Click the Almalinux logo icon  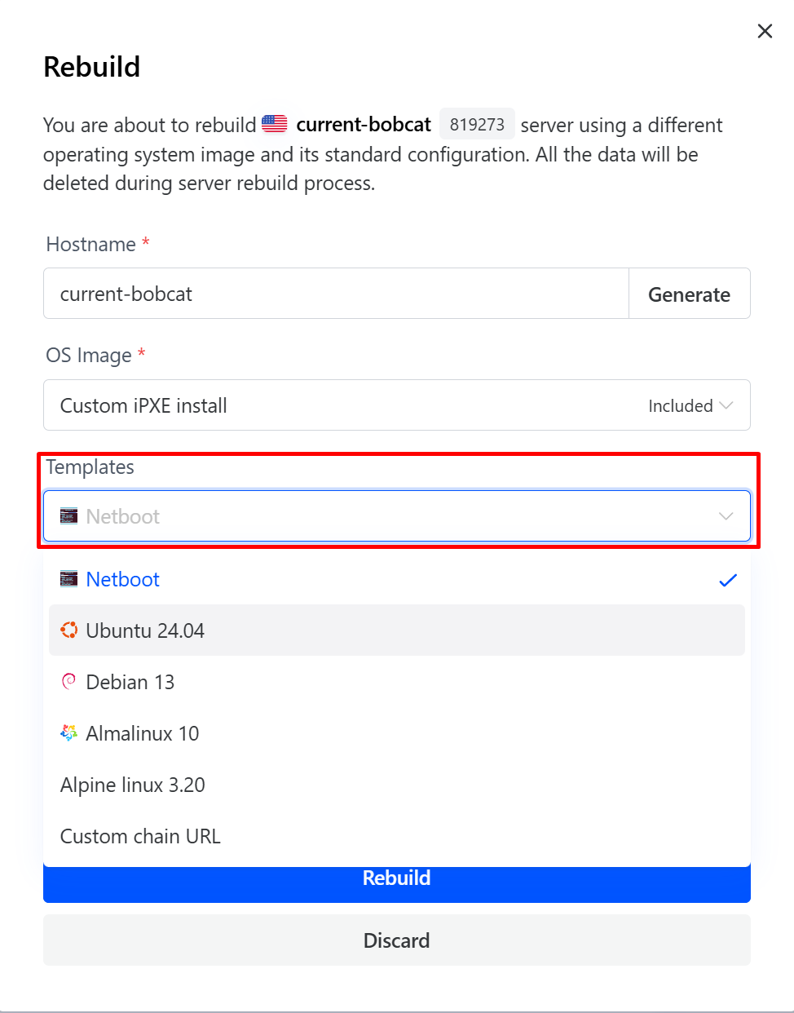pos(69,732)
